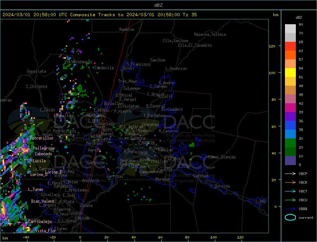Click the Vista_Flor map label
This screenshot has width=317, height=242.
[x=46, y=231]
